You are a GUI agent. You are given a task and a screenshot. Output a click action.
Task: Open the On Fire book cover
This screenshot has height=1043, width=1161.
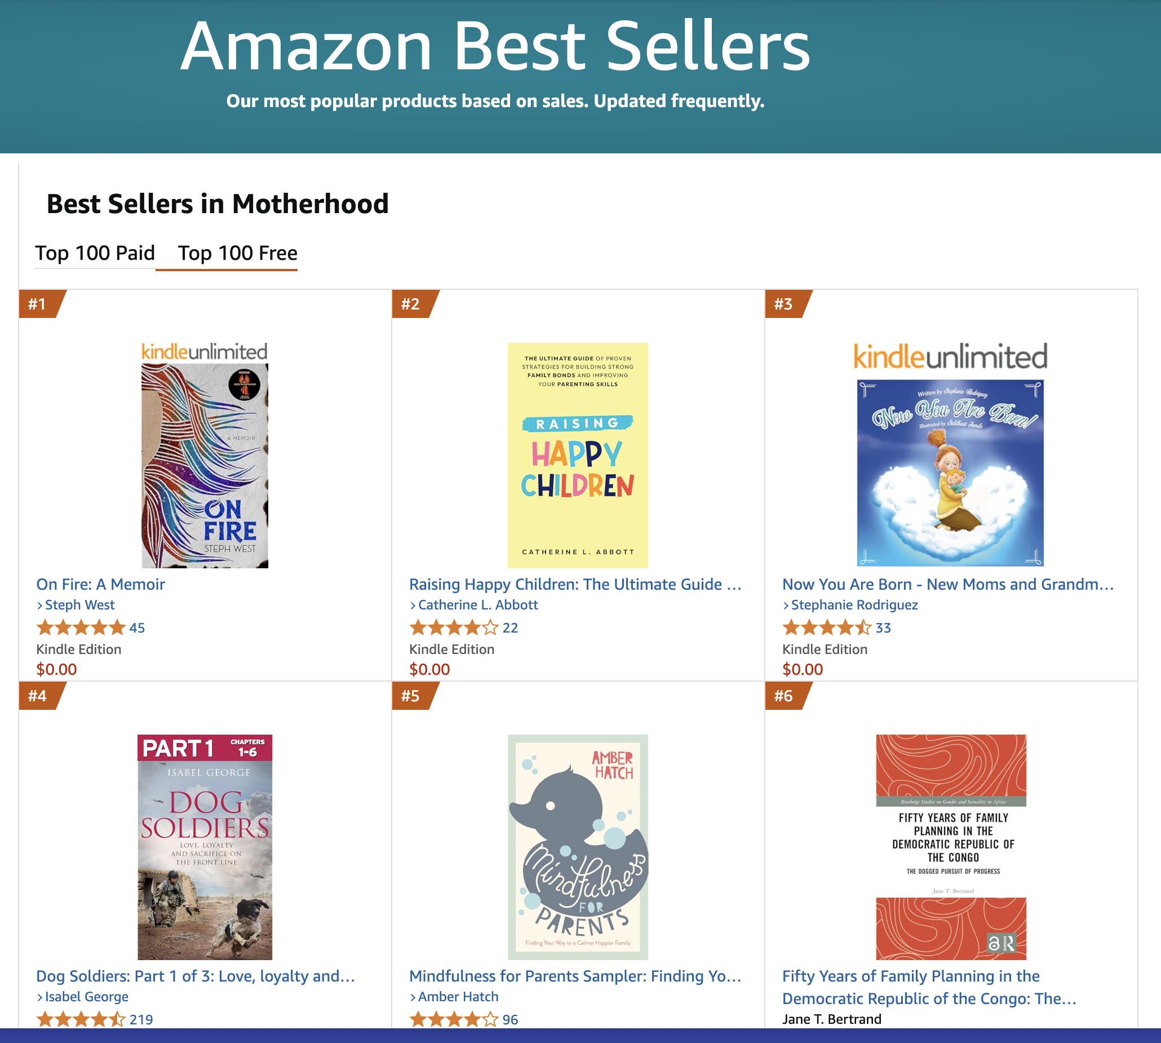coord(205,465)
